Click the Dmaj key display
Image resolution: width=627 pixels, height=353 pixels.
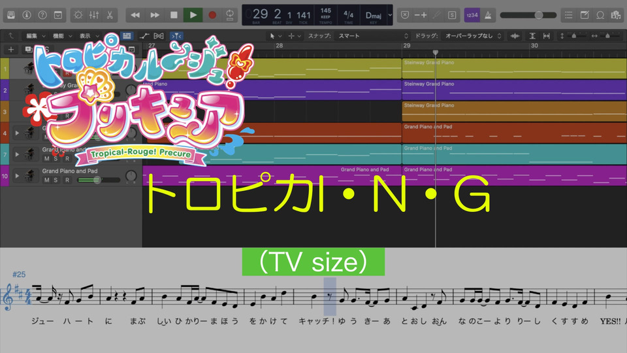pos(373,15)
